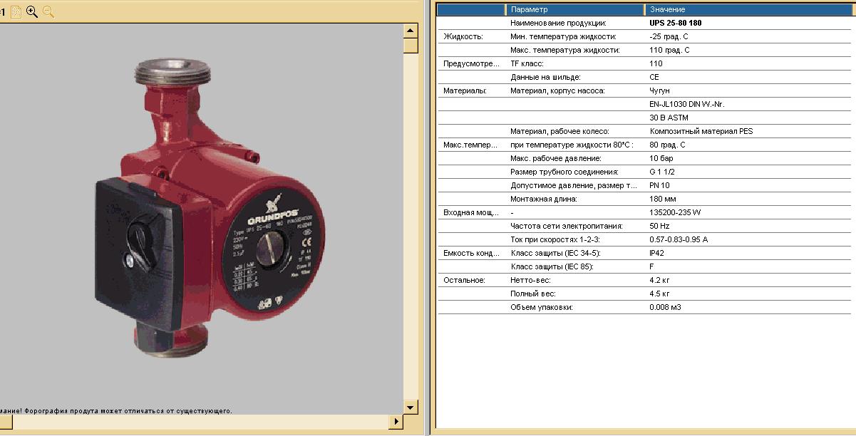Screen dimensions: 856x436
Task: Select Материал, рабочее колесо parameter
Action: click(560, 131)
